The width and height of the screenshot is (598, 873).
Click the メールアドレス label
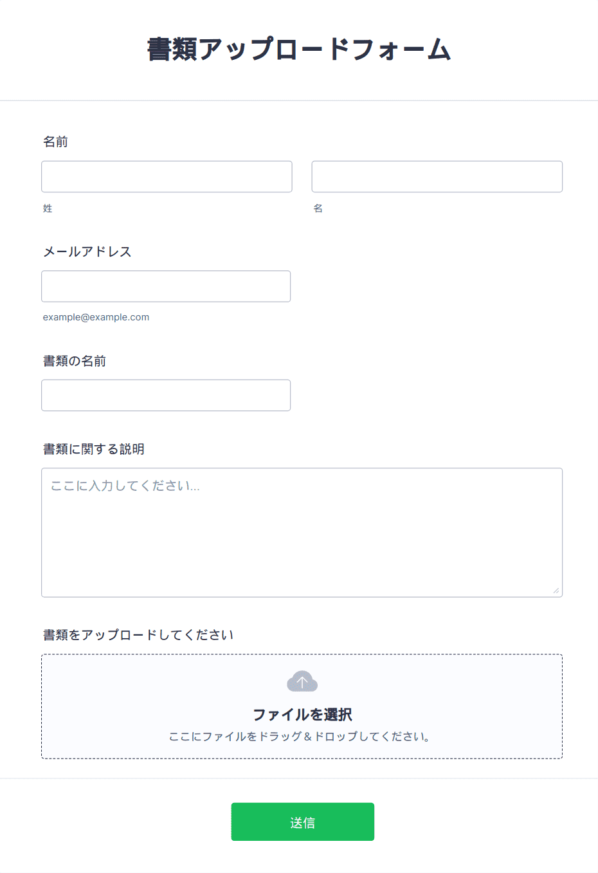[87, 252]
